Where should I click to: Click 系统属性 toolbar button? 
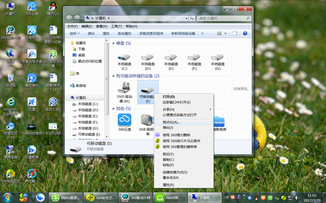124,34
